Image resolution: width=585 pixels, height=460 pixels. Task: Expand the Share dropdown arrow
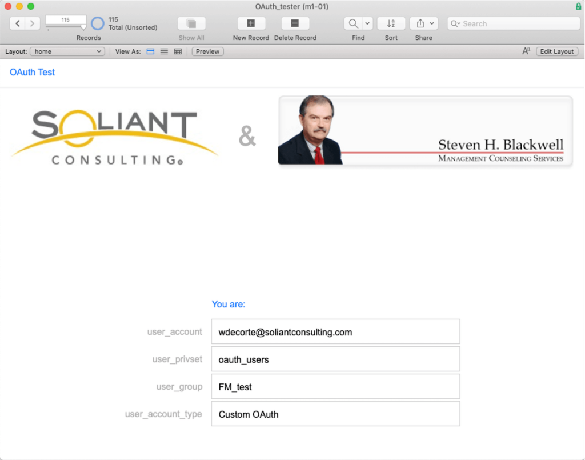click(432, 23)
